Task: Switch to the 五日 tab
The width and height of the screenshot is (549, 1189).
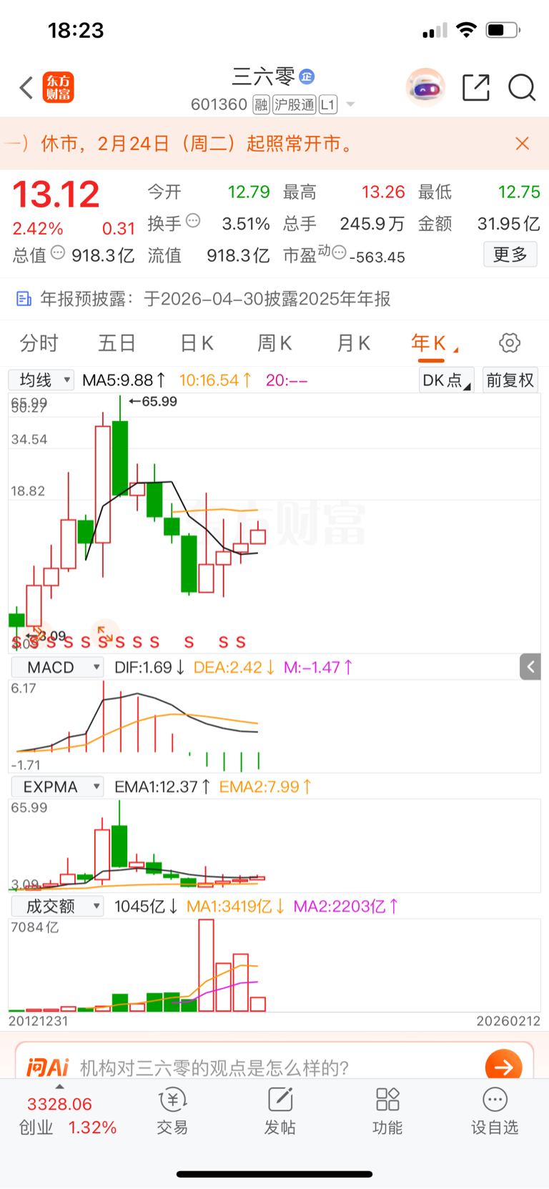Action: (x=117, y=344)
